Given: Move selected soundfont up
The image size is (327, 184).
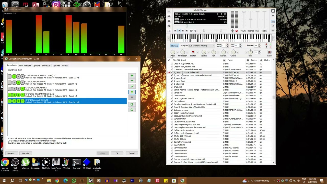Looking at the screenshot, I should pos(132,92).
